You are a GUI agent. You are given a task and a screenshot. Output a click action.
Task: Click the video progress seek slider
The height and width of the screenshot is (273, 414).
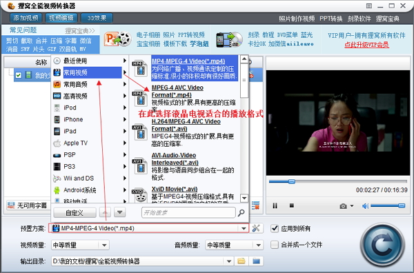point(337,181)
